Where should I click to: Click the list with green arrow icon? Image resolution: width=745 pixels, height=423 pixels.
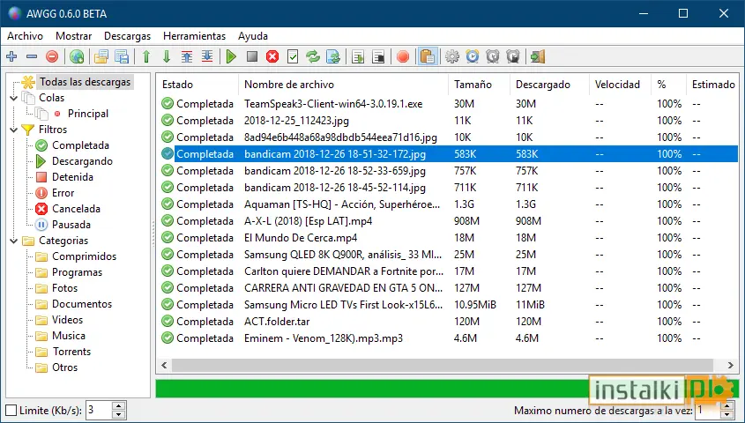pos(358,57)
